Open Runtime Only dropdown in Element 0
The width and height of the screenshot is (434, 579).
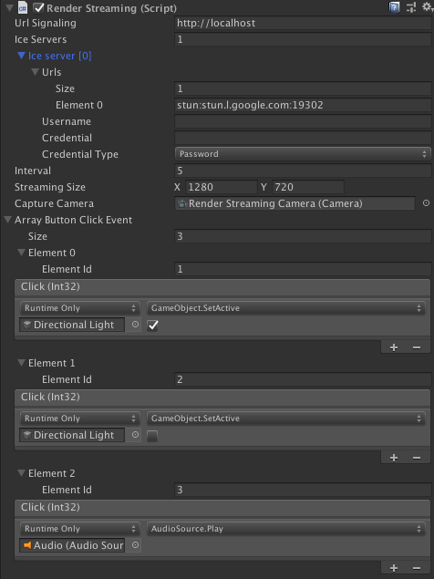point(80,308)
